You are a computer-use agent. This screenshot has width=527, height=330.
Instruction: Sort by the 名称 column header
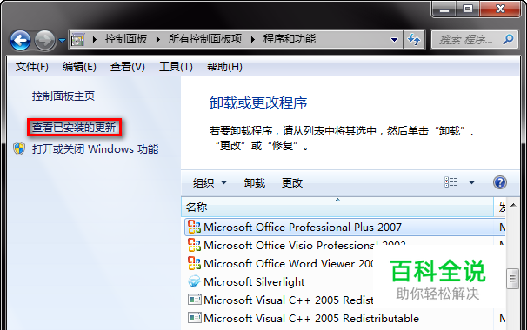point(337,208)
